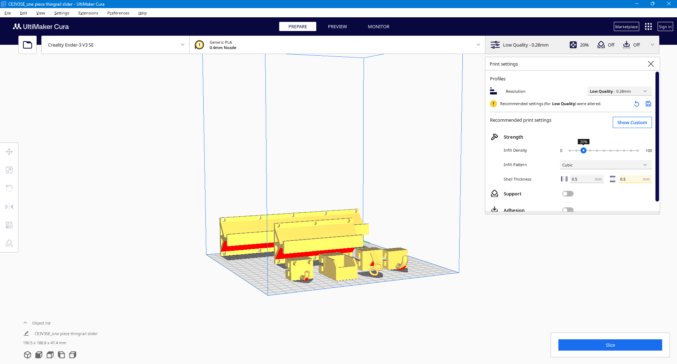Switch to 3D view cube icon

pos(28,355)
